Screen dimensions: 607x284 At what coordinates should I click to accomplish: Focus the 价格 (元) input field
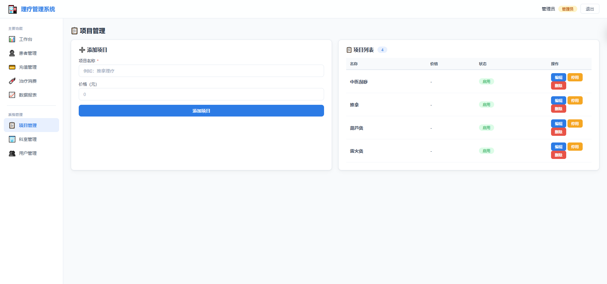[x=201, y=94]
